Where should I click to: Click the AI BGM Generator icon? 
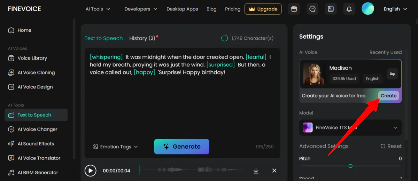click(11, 173)
